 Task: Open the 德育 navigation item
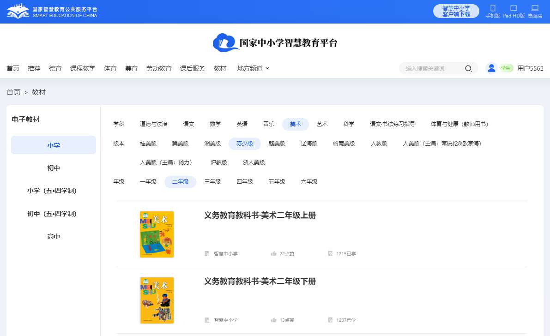coord(55,68)
